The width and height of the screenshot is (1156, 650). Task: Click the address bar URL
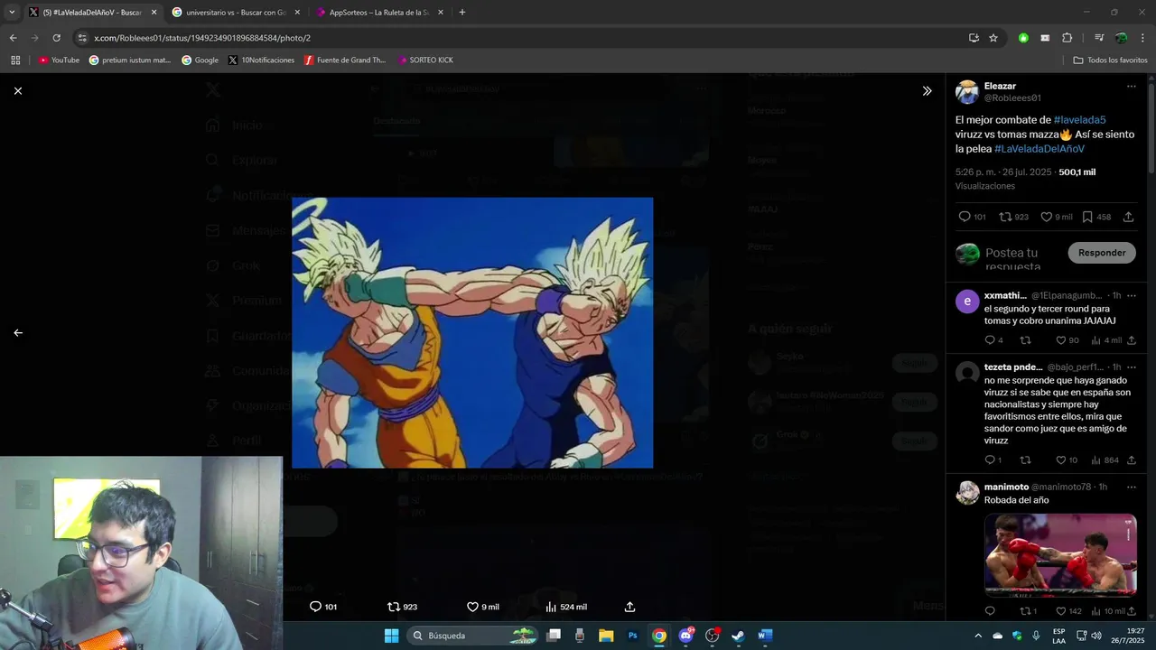[202, 38]
